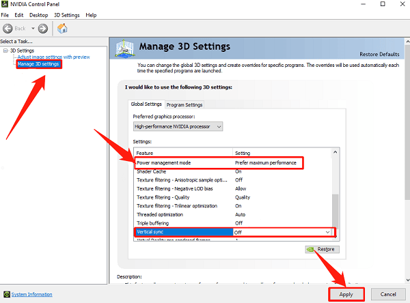Image resolution: width=410 pixels, height=303 pixels.
Task: Click the Back navigation arrow icon
Action: 8,29
